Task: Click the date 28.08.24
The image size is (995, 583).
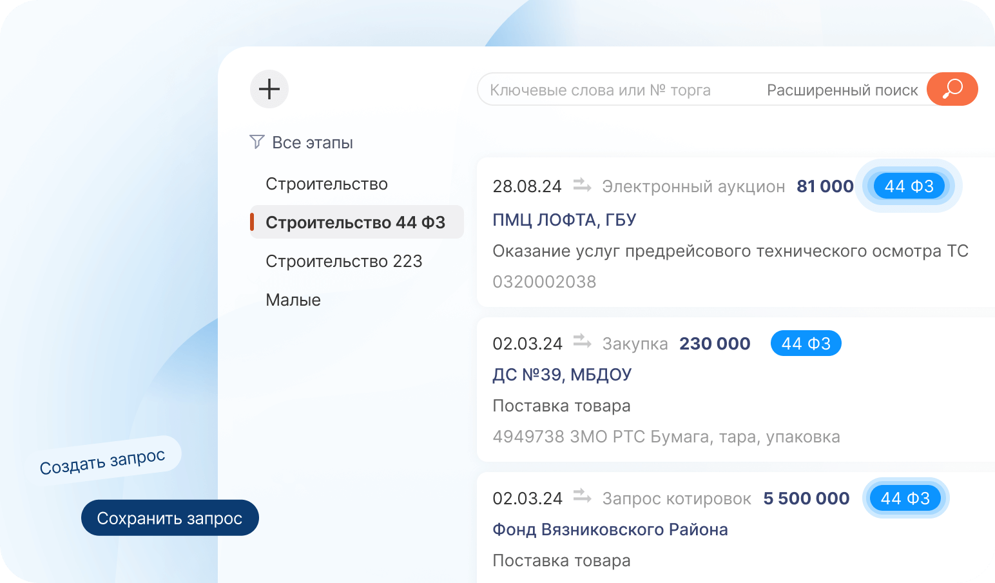Action: tap(527, 186)
